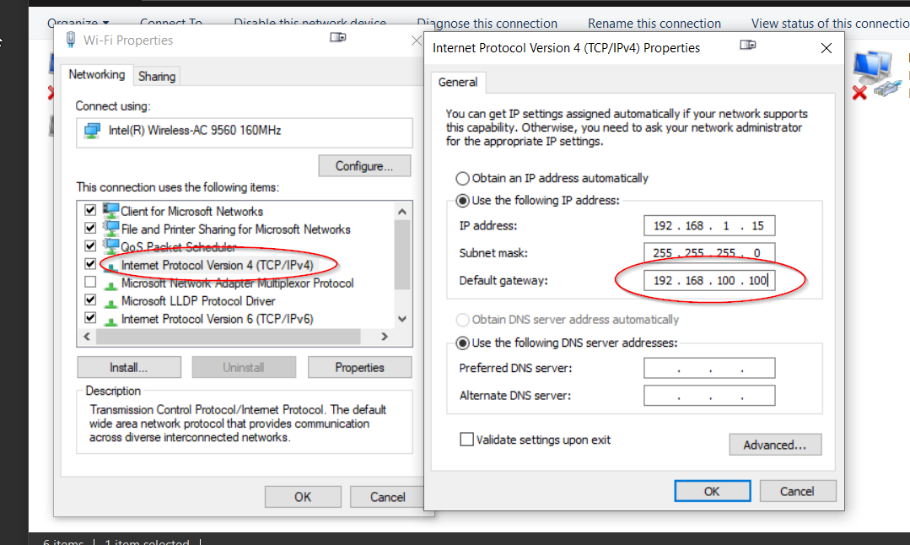
Task: Uncheck Microsoft Network Adapter Multiplexor Protocol
Action: pyautogui.click(x=89, y=282)
